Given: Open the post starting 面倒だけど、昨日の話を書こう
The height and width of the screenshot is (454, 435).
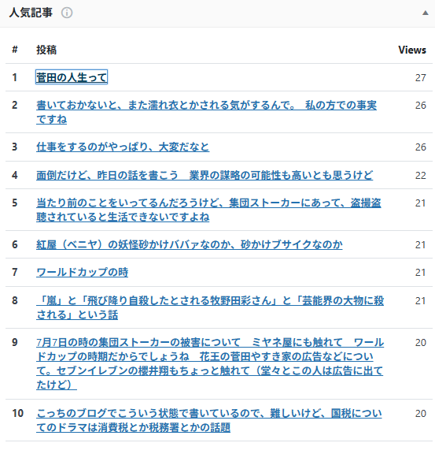Looking at the screenshot, I should [x=205, y=175].
